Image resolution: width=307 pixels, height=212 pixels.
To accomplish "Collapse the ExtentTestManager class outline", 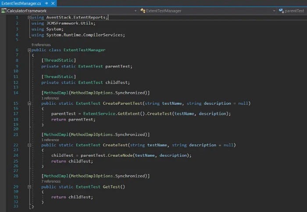I will coord(29,50).
